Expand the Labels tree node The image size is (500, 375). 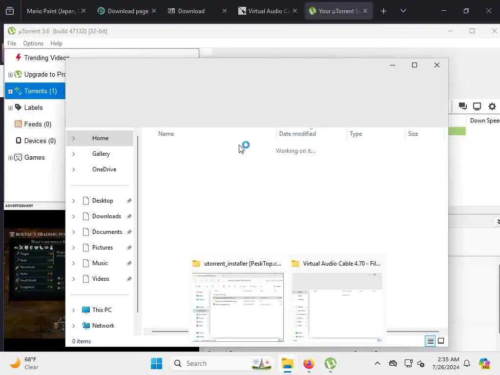tap(10, 108)
